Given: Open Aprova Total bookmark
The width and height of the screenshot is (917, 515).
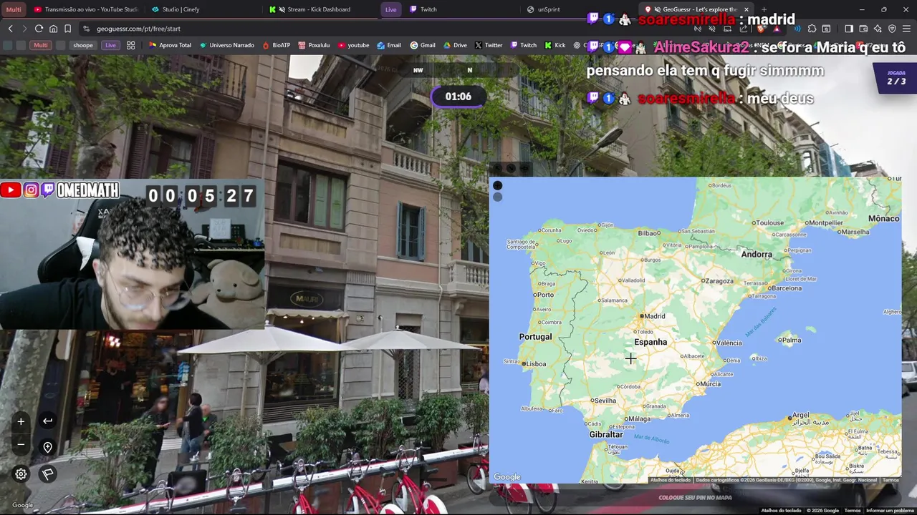Looking at the screenshot, I should click(170, 45).
